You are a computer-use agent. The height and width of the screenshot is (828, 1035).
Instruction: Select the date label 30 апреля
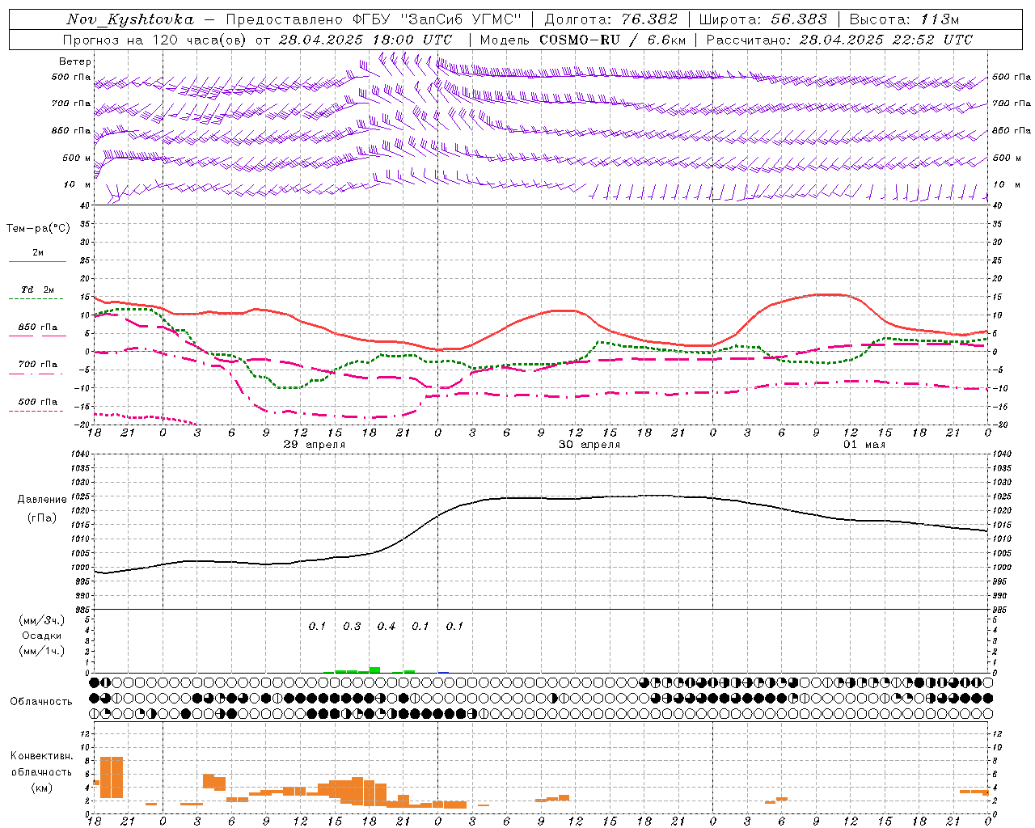589,445
